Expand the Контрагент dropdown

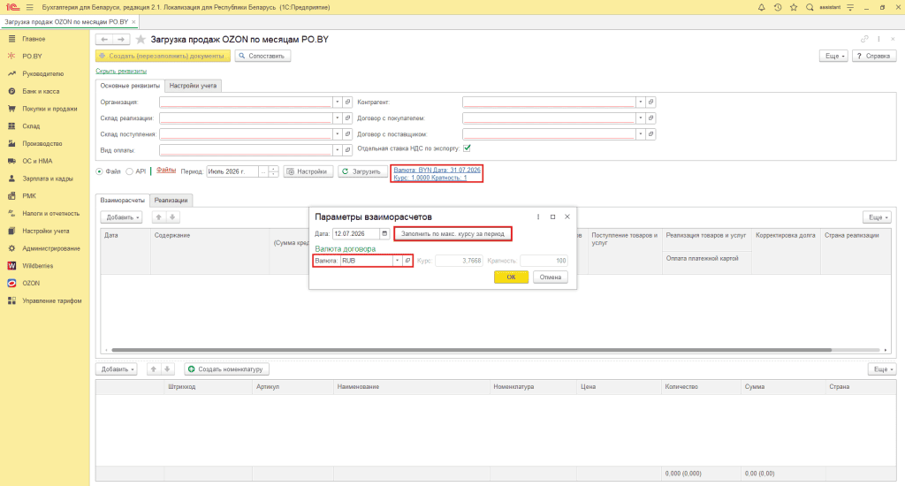(x=640, y=103)
